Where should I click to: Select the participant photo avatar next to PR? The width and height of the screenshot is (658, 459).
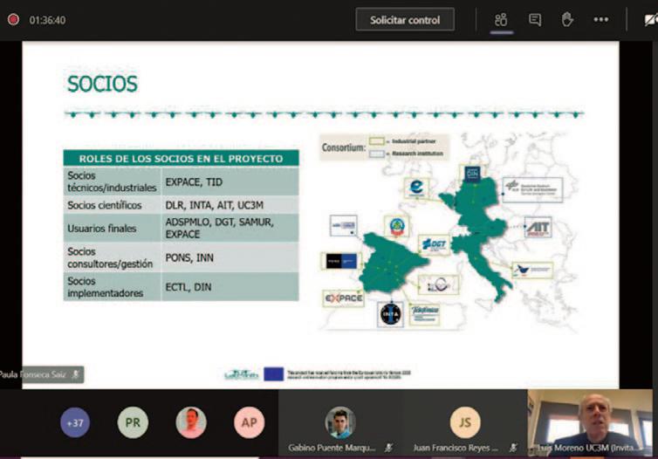191,422
